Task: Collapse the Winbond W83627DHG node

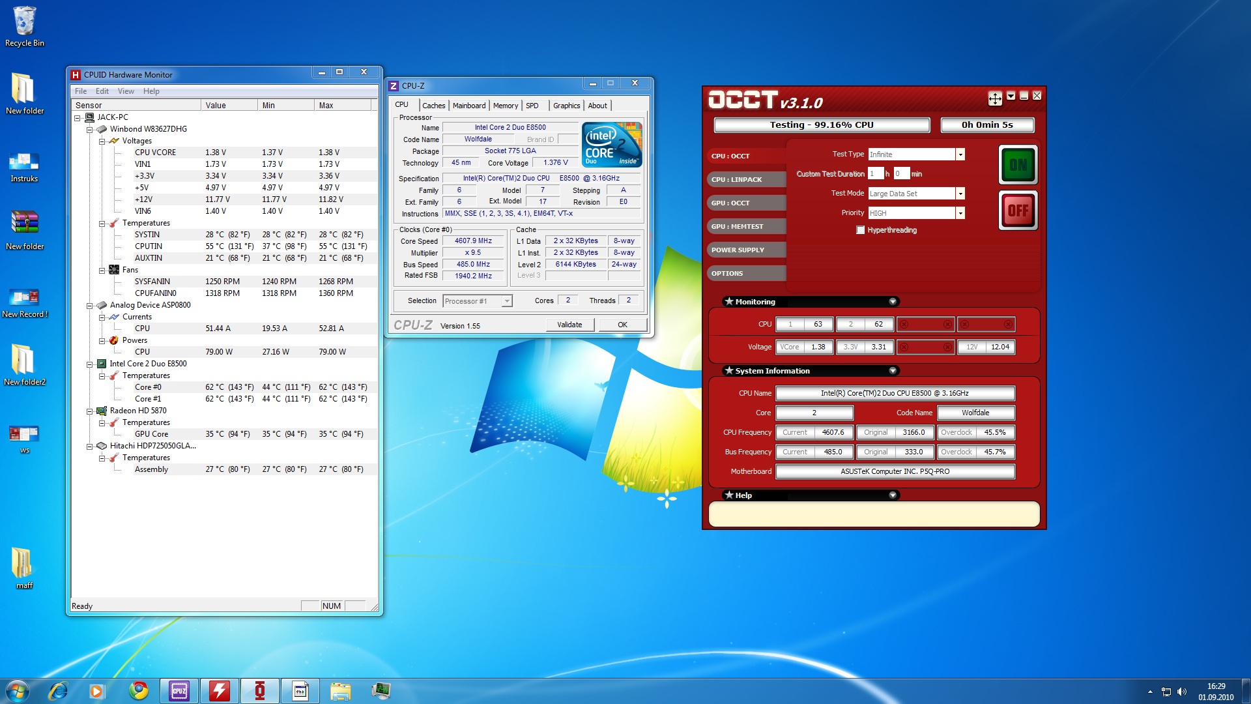Action: (90, 130)
